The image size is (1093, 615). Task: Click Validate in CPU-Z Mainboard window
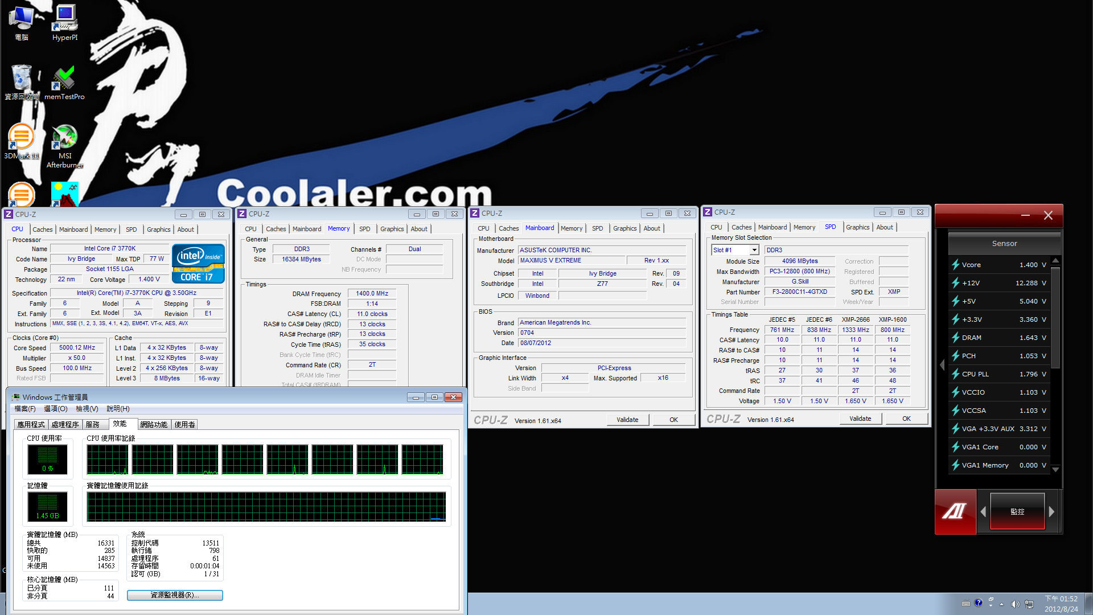[627, 420]
